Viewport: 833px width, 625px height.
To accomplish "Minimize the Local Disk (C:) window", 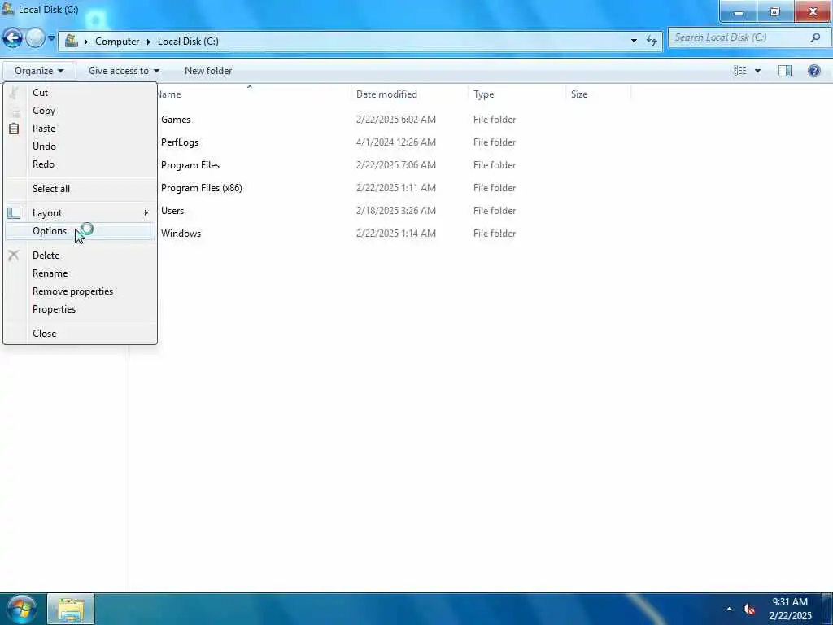I will point(739,11).
